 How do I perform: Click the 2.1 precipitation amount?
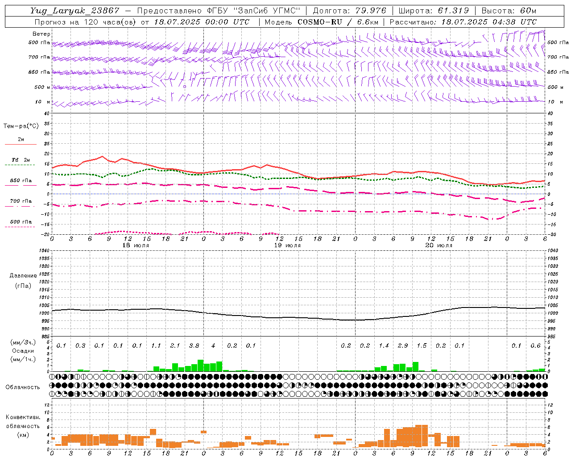click(x=175, y=345)
